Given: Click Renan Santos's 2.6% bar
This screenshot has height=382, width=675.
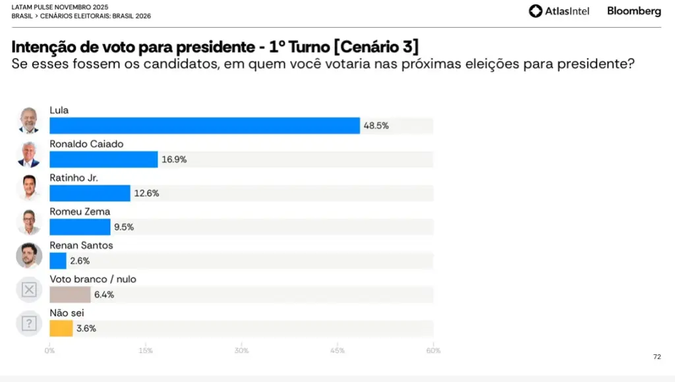Looking at the screenshot, I should (x=58, y=261).
